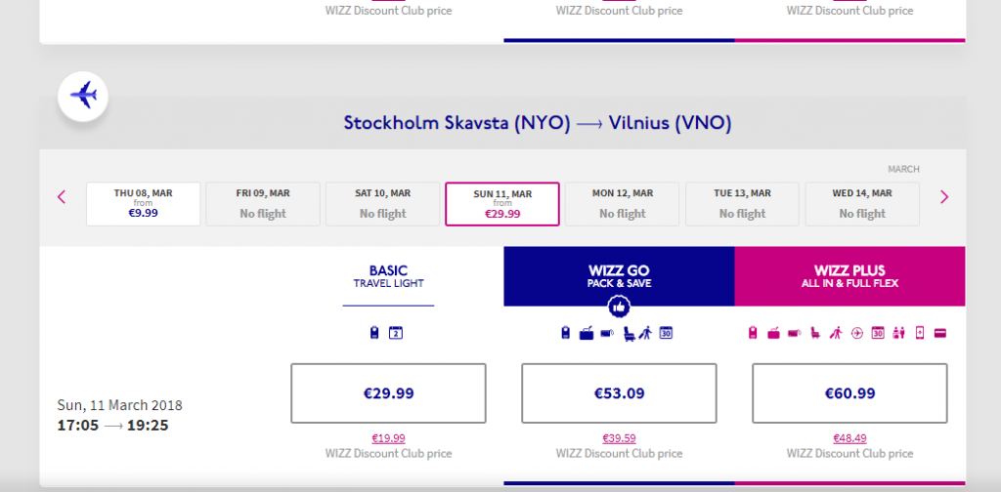Viewport: 1001px width, 492px height.
Task: Click the calendar '30' icon under WIZZ GO
Action: coord(667,333)
